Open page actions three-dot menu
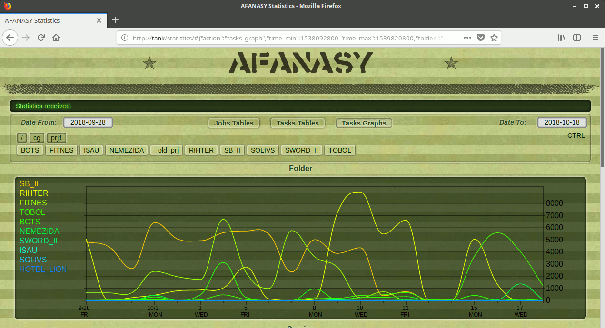This screenshot has width=605, height=328. tap(467, 38)
